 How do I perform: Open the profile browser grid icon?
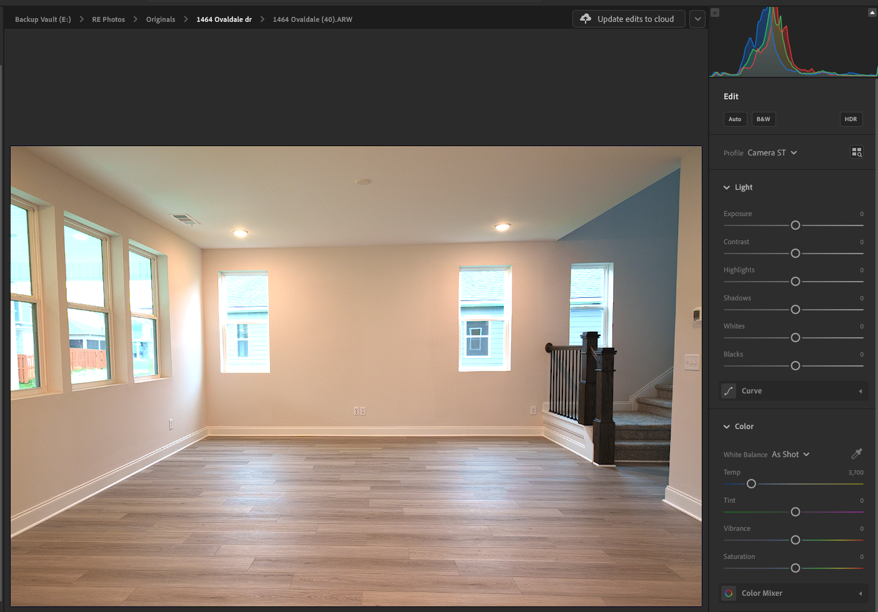(x=857, y=152)
